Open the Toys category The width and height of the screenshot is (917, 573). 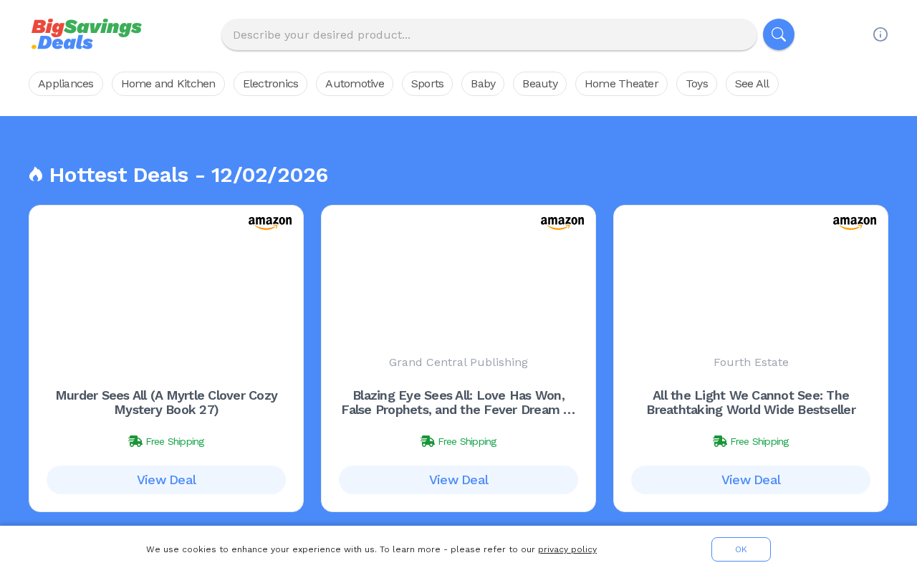coord(696,84)
